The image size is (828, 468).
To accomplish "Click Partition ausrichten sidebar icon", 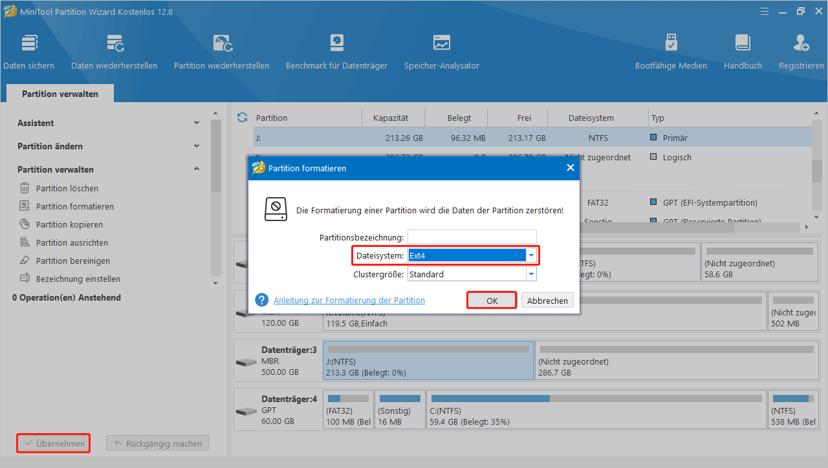I will point(25,242).
